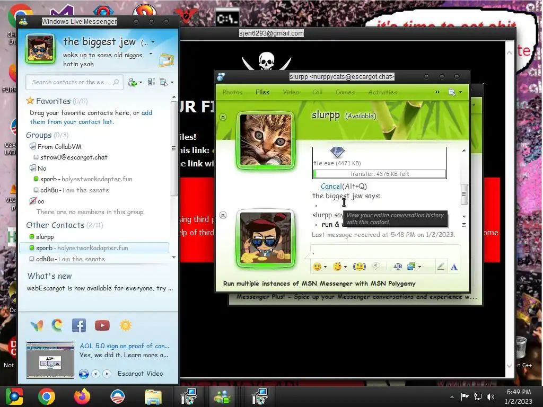Open Video tab in slurpp chat
The height and width of the screenshot is (407, 543).
291,92
